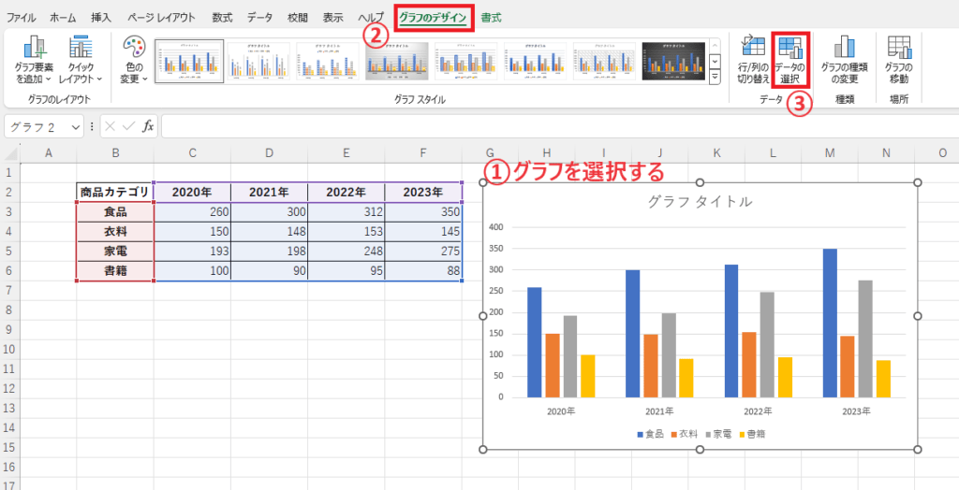Click the 商品カテゴリ header cell
This screenshot has height=490, width=959.
click(115, 193)
